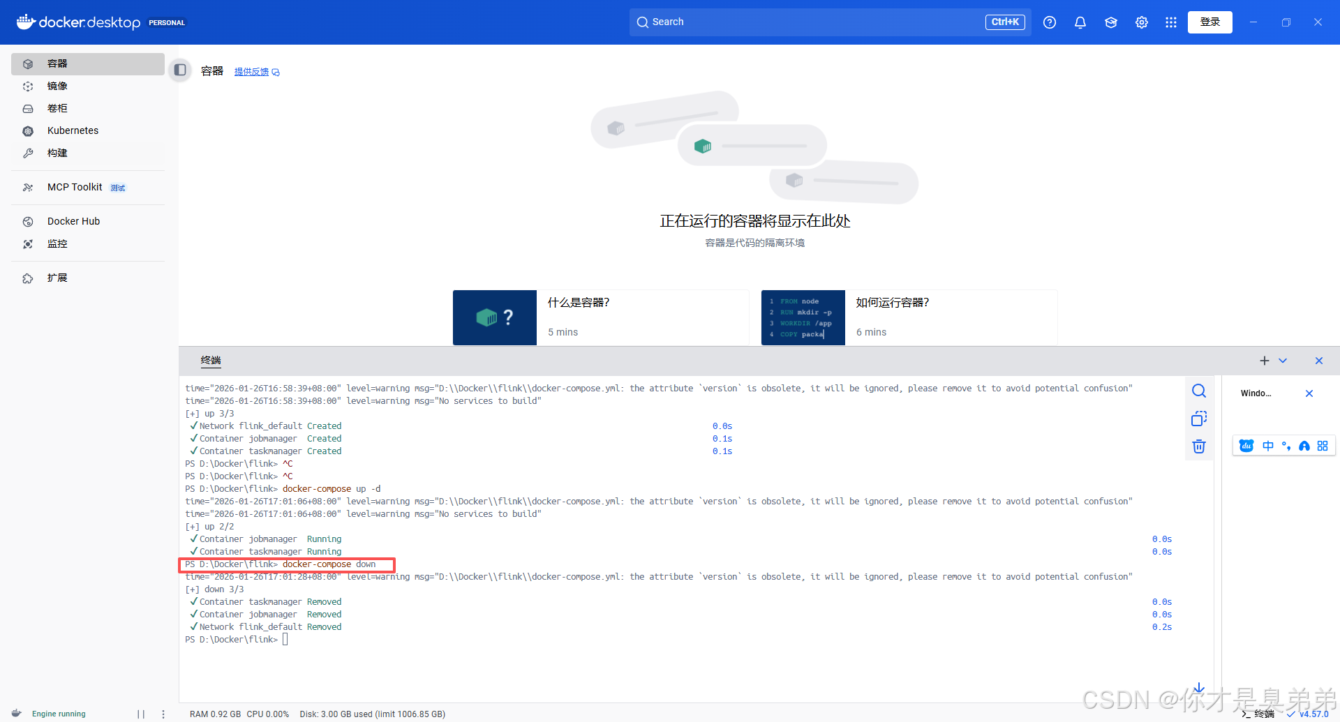Click the '[+] down 3/3' output line

coord(214,589)
